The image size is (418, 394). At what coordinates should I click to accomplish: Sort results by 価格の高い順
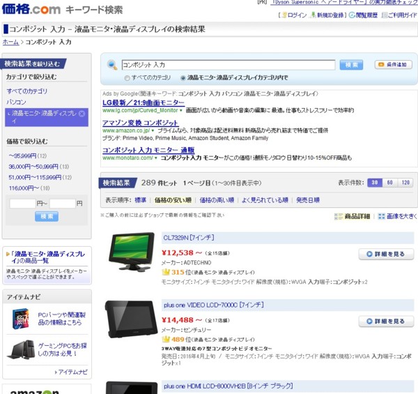pos(217,200)
